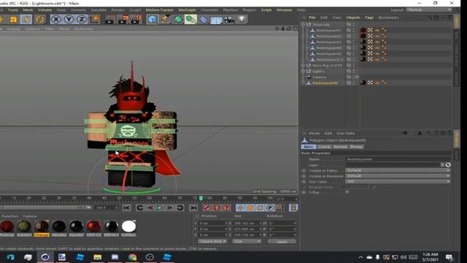The height and width of the screenshot is (263, 467).
Task: Open the Object (Rel) coordinate dropdown
Action: pyautogui.click(x=212, y=241)
